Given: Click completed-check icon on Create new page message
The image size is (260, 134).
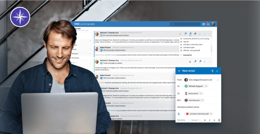Looking at the screenshot, I should tap(190, 62).
